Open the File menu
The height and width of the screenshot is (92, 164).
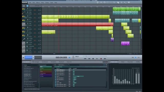click(x=30, y=3)
